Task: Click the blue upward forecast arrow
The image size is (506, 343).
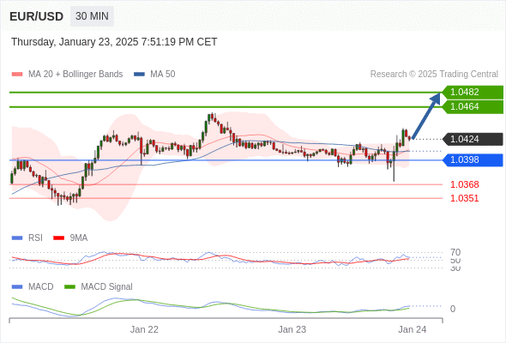Action: 426,116
